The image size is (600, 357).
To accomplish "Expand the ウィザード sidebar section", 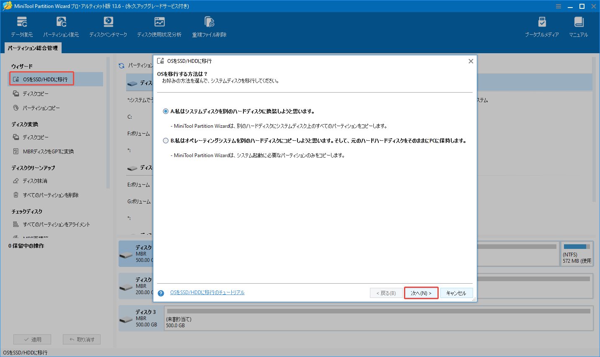I will coord(19,66).
